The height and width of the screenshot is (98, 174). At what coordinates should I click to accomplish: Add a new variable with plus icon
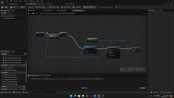click(24, 89)
